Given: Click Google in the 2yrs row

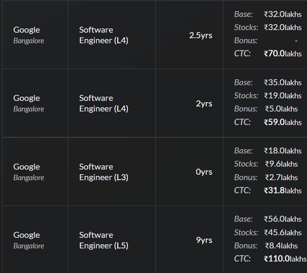Looking at the screenshot, I should point(27,98).
